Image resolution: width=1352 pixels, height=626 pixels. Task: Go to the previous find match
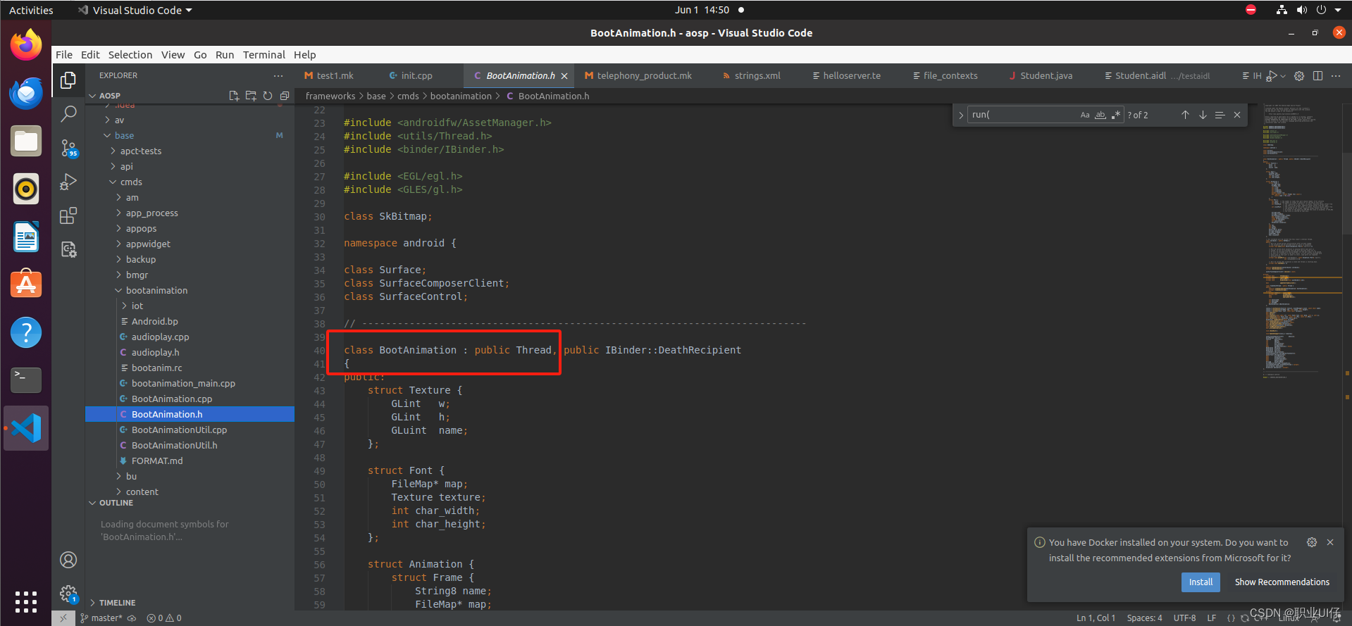pyautogui.click(x=1185, y=115)
